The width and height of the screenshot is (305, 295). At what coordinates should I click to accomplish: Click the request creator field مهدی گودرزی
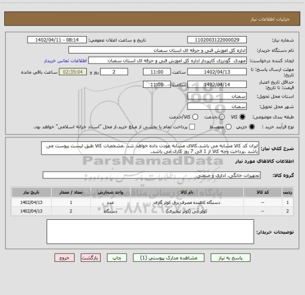point(167,60)
